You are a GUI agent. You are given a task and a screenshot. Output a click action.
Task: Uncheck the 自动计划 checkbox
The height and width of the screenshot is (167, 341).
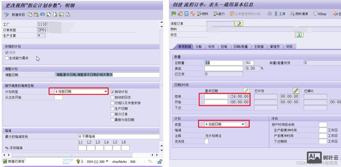(x=113, y=92)
